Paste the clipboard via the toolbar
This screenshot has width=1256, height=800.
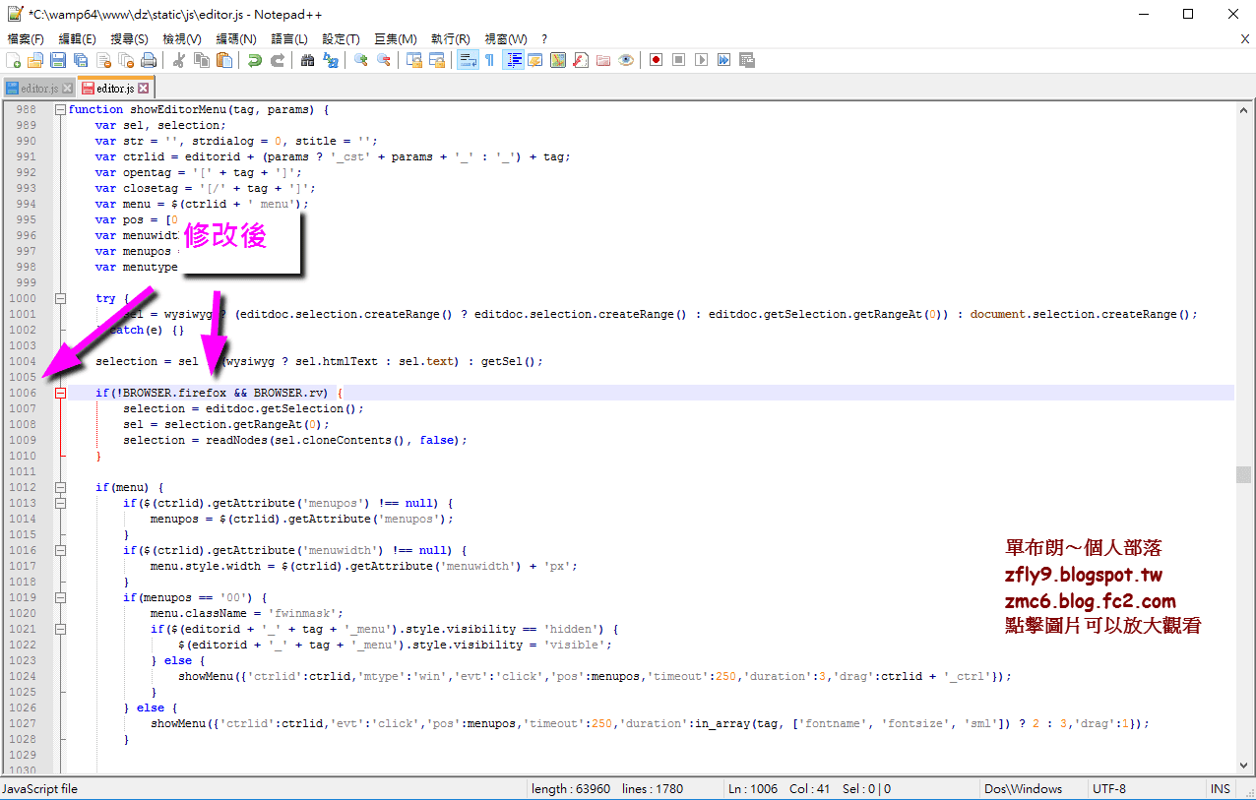pos(224,60)
